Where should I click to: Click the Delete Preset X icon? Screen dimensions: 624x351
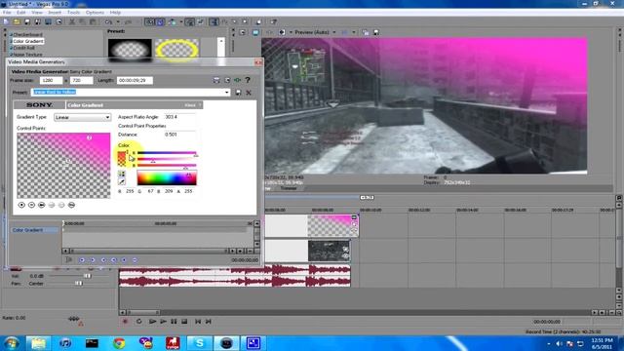click(x=249, y=93)
